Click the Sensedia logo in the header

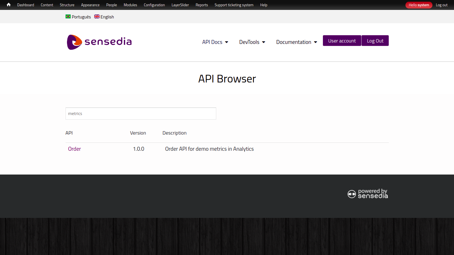(99, 42)
